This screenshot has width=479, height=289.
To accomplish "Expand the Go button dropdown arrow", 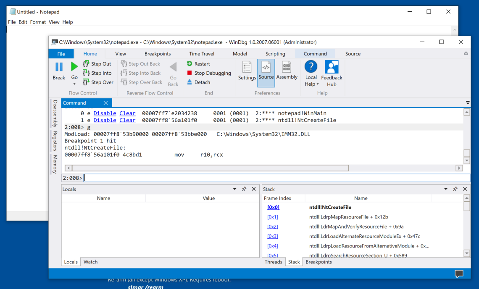I will tap(74, 84).
